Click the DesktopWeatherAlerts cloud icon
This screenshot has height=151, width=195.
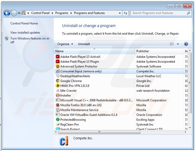click(58, 76)
